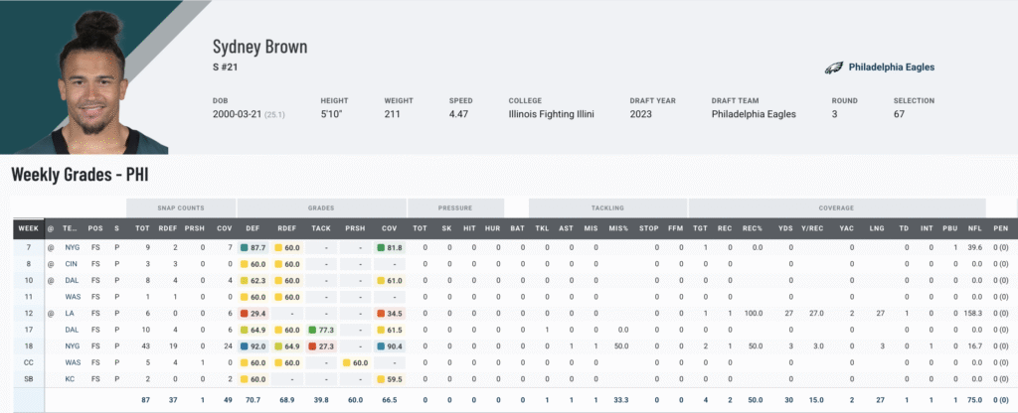Sort by the PBU column header
Viewport: 1018px width, 413px height.
click(954, 228)
